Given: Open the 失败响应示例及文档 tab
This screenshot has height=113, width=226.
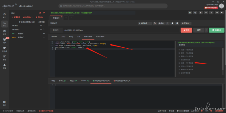Looking at the screenshot, I should pos(122,81).
